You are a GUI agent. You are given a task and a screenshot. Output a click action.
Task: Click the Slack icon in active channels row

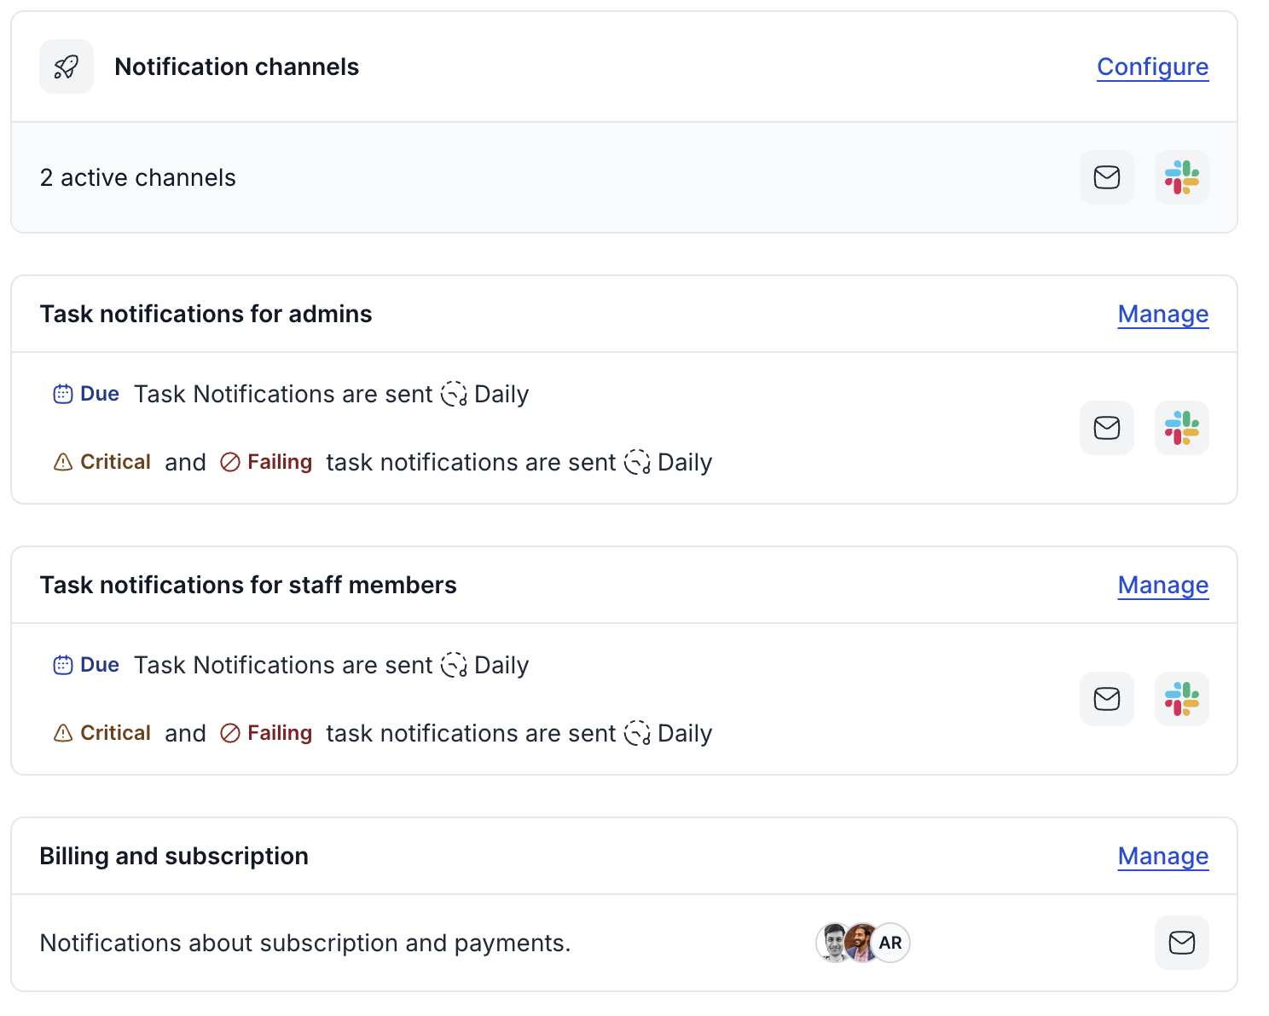click(1181, 177)
